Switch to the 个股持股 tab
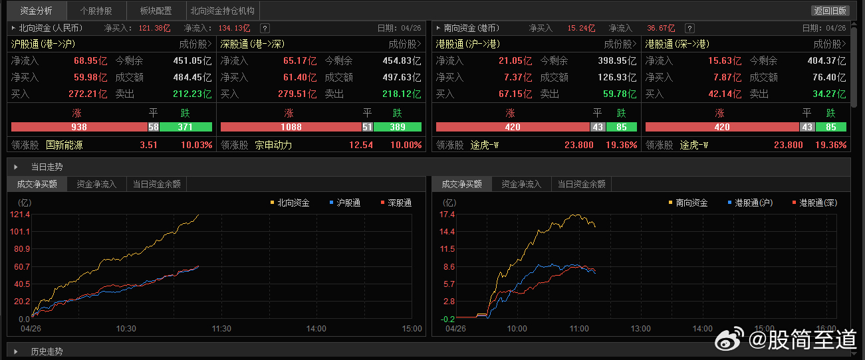 click(96, 11)
